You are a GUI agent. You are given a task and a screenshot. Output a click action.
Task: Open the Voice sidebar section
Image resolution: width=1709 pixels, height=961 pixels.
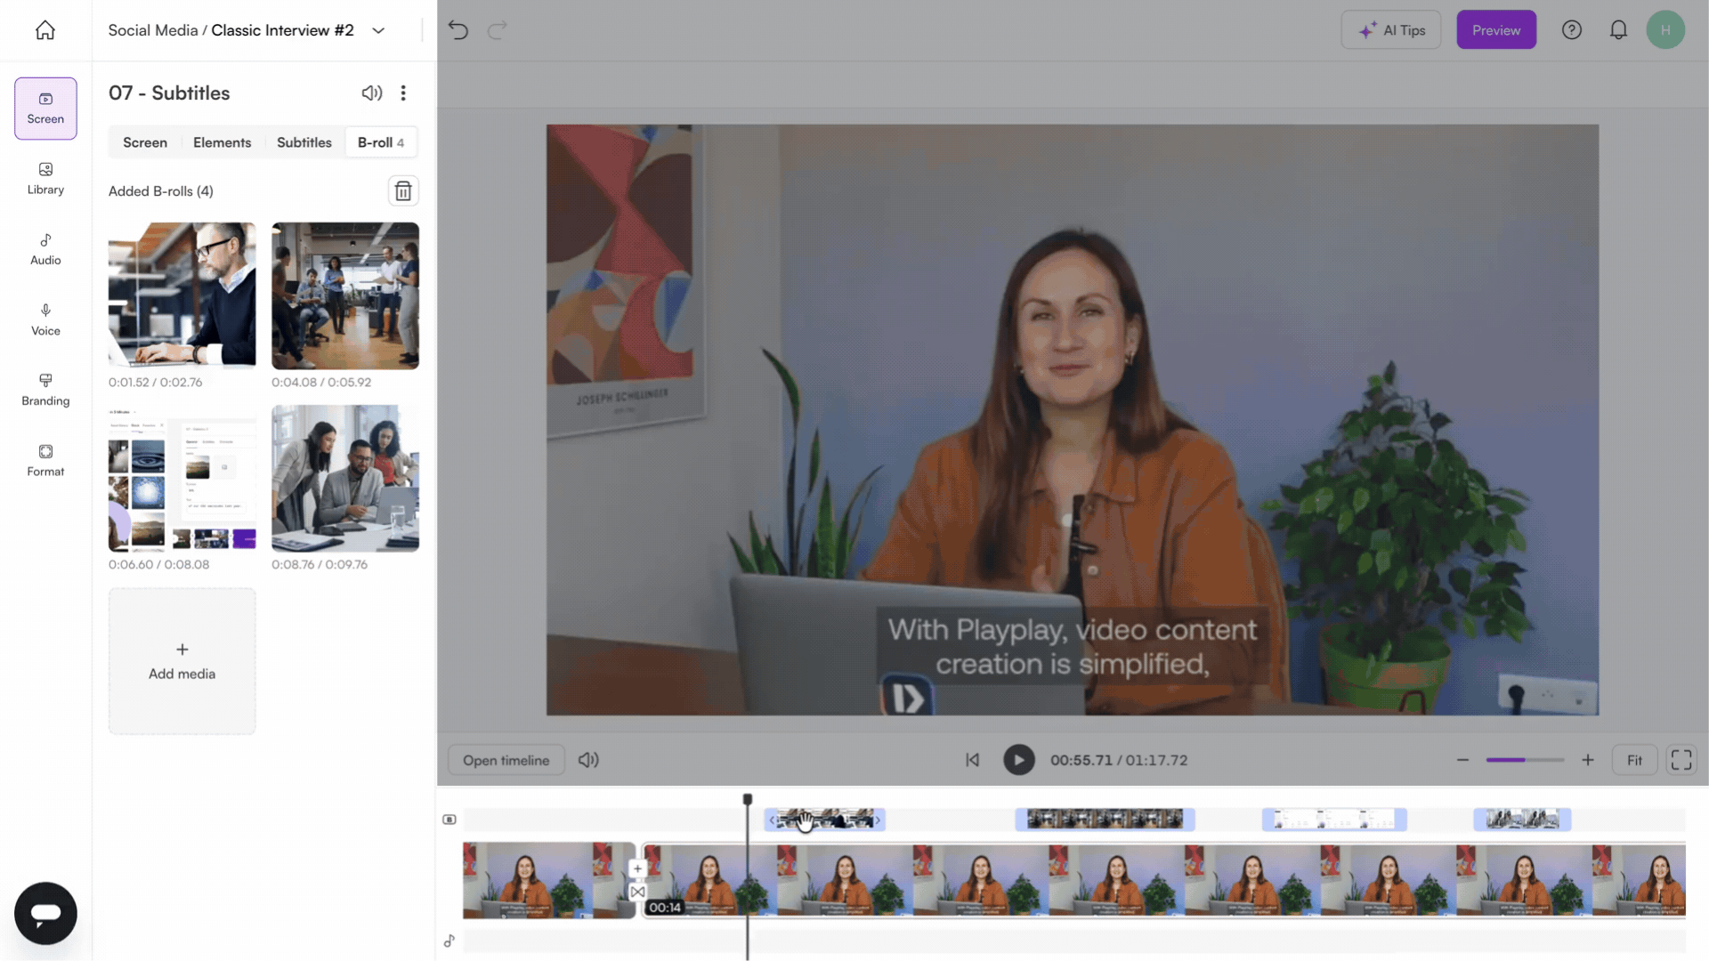(45, 319)
